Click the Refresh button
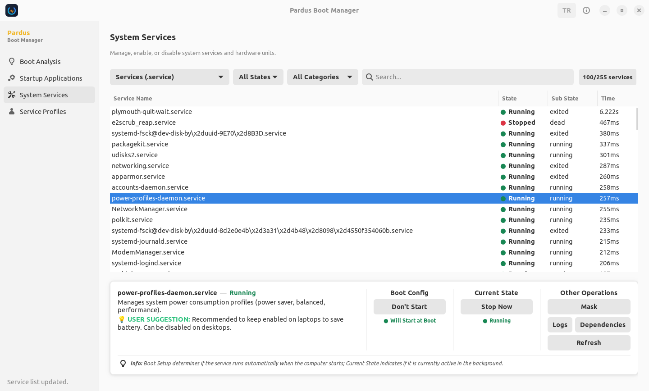Image resolution: width=649 pixels, height=391 pixels. pos(589,343)
